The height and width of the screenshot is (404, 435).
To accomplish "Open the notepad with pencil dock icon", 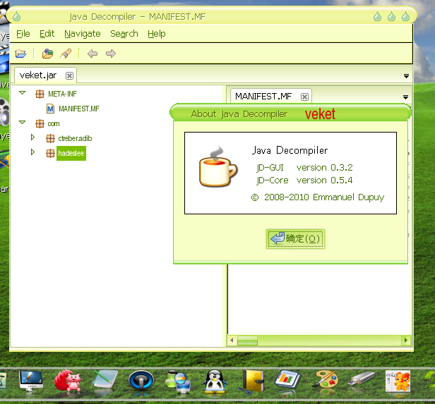I will pyautogui.click(x=105, y=380).
